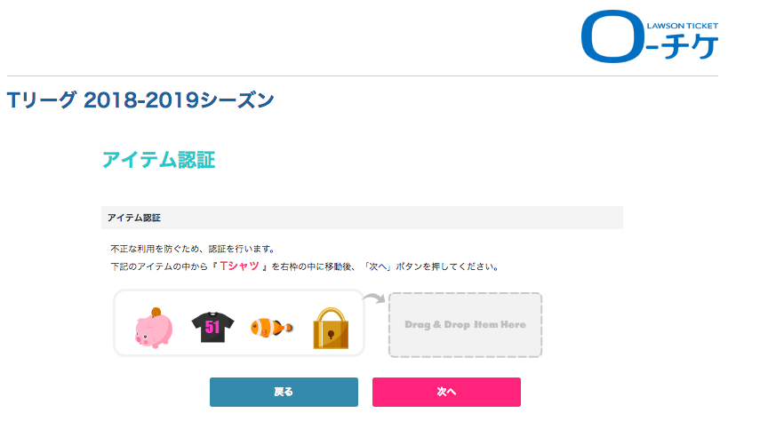This screenshot has height=445, width=768.
Task: Click the Tリーグ 2018-2019シーズン page title
Action: (140, 100)
